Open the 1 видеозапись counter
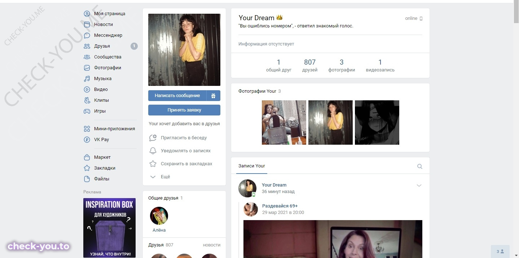The width and height of the screenshot is (519, 258). coord(380,66)
